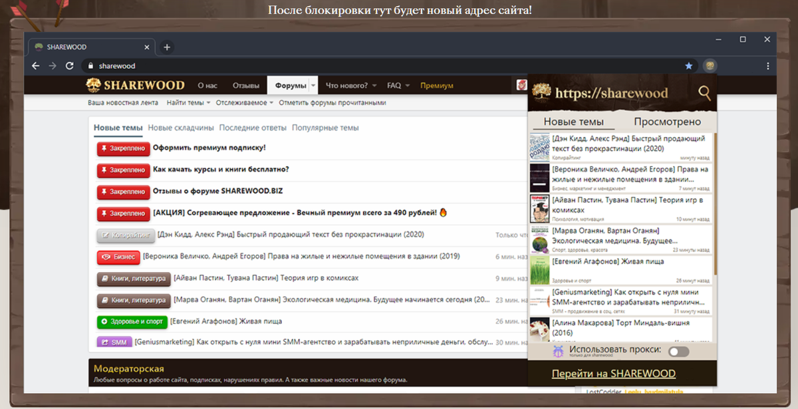
Task: Click the user avatar in the site navbar
Action: coord(522,85)
